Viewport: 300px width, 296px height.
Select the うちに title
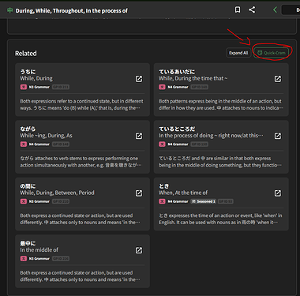pos(28,72)
